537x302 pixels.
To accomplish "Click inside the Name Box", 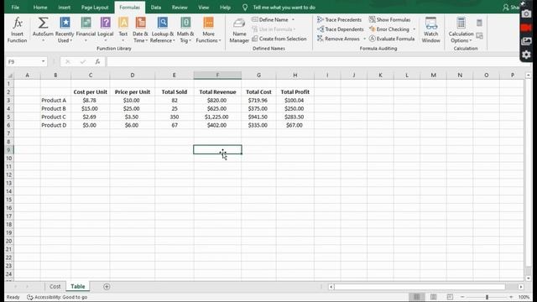I will 23,61.
